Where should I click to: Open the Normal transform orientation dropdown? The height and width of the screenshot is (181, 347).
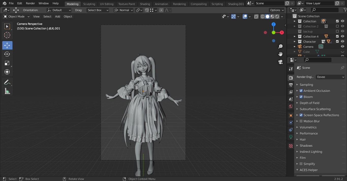coord(124,10)
